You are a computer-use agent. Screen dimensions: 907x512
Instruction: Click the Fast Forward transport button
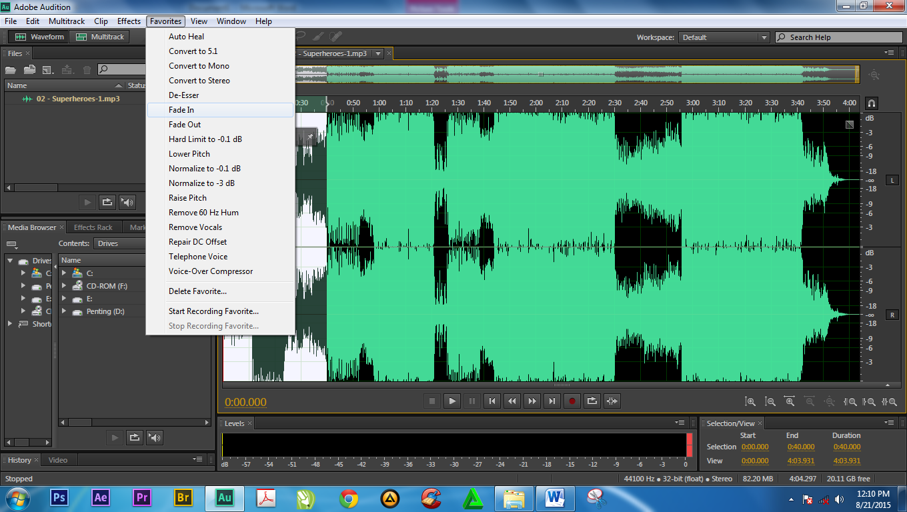[532, 401]
